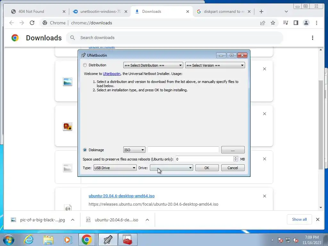Select the Diskimage radio button
Image resolution: width=328 pixels, height=246 pixels.
(85, 150)
